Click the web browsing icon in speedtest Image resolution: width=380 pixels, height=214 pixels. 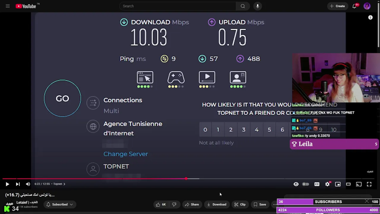pyautogui.click(x=145, y=78)
